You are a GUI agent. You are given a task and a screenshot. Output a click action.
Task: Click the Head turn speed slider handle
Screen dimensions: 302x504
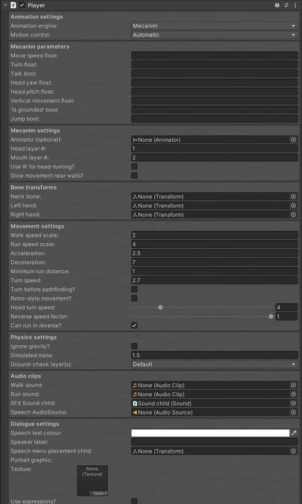[160, 307]
